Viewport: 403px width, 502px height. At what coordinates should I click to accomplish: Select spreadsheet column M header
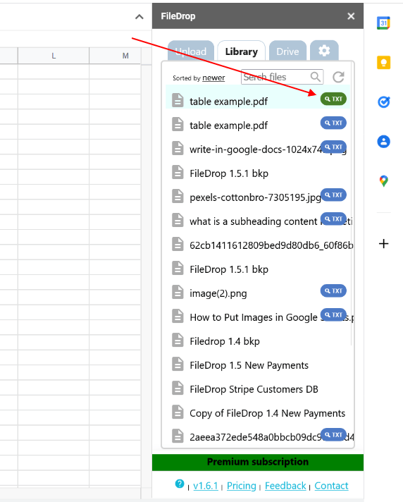pos(125,56)
